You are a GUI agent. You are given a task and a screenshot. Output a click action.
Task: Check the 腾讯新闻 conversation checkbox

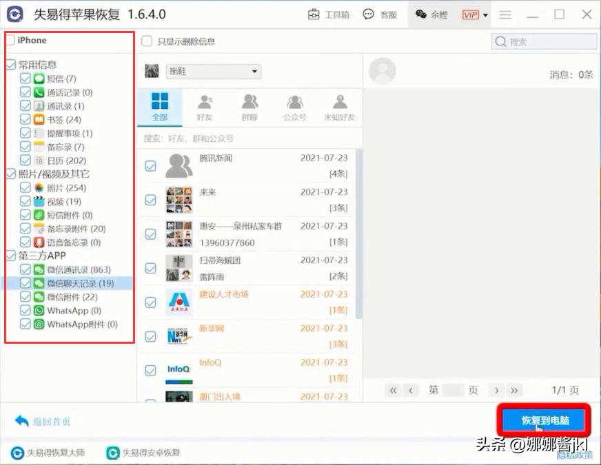coord(150,165)
